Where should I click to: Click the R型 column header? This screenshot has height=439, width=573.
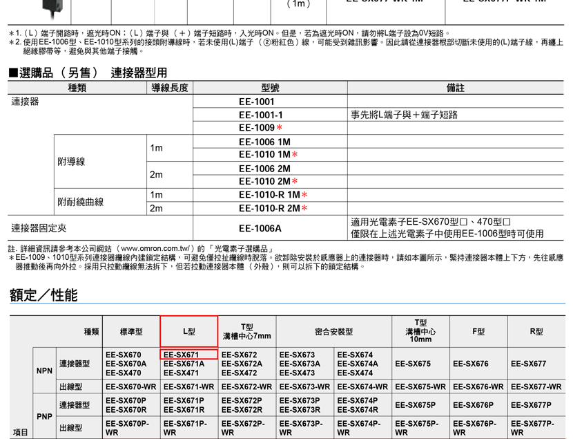[536, 332]
